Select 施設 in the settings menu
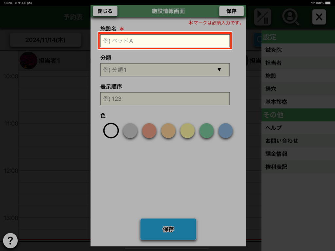 [x=271, y=76]
